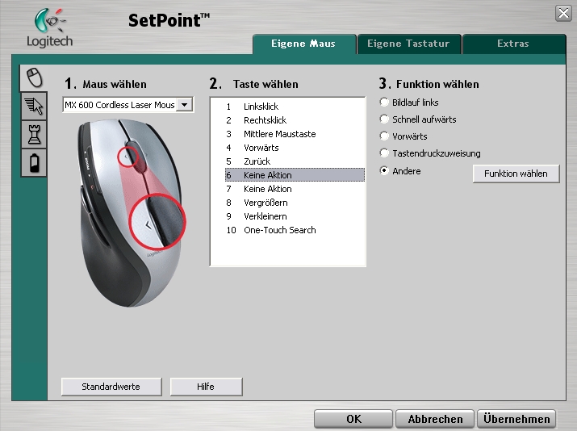Select button 2 Rechtsklick in list

[295, 120]
